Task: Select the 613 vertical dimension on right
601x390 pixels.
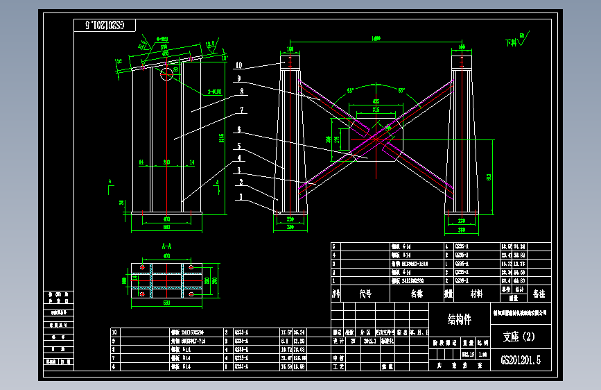Action: click(x=489, y=177)
